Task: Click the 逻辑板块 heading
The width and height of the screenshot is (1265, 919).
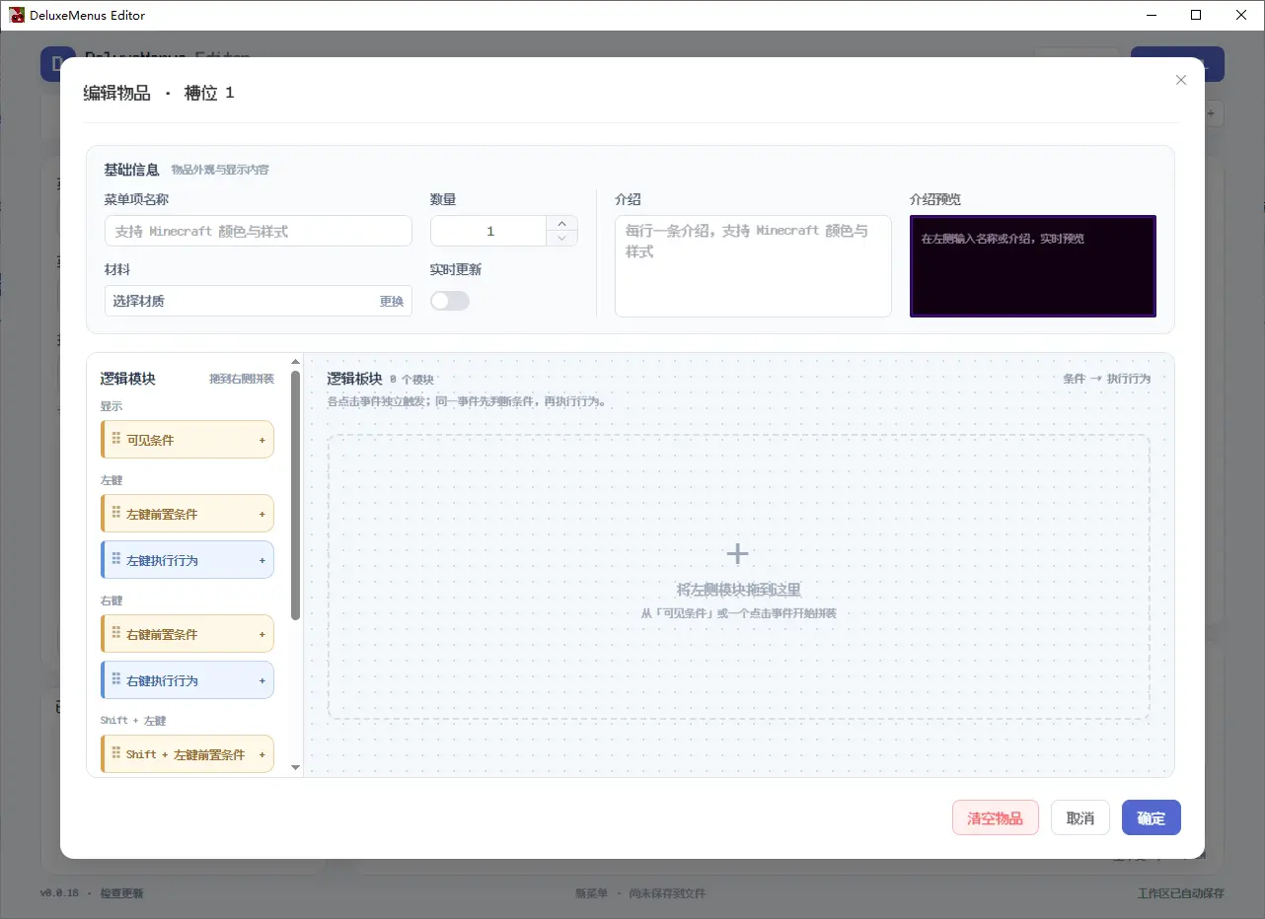Action: tap(354, 379)
